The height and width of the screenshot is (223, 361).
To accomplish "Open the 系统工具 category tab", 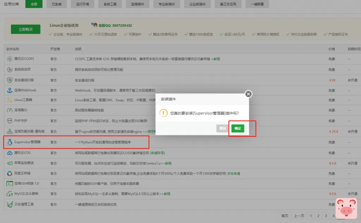I will click(110, 4).
